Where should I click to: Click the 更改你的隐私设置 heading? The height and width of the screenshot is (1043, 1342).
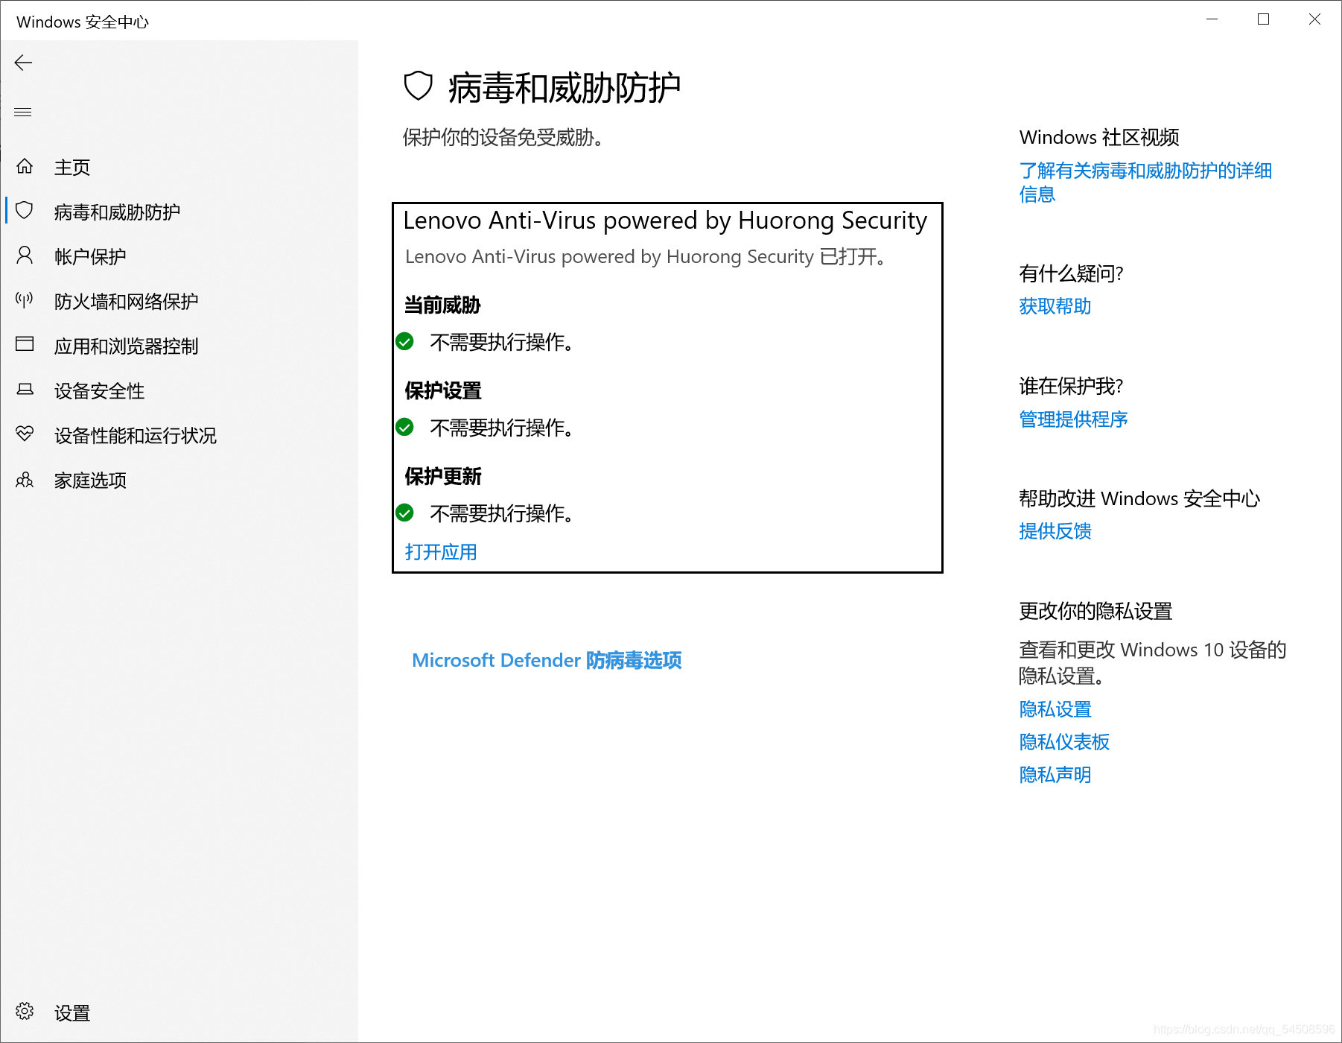click(x=1095, y=612)
